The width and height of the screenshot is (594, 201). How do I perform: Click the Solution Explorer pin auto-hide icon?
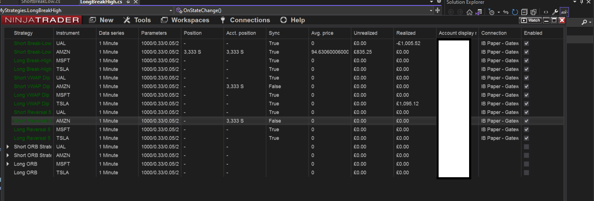pos(582,2)
